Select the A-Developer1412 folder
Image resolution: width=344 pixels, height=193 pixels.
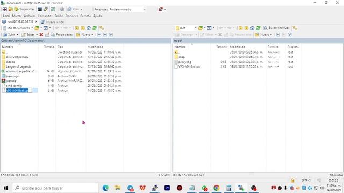coord(17,57)
